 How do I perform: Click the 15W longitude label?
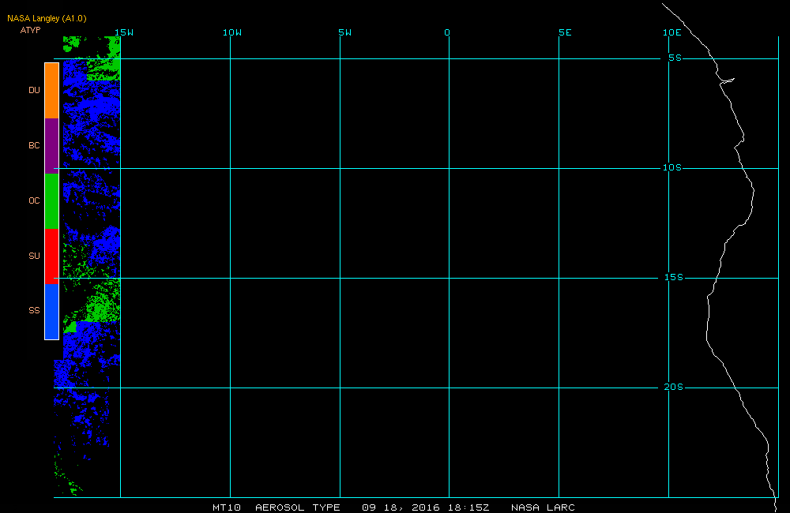coord(124,32)
